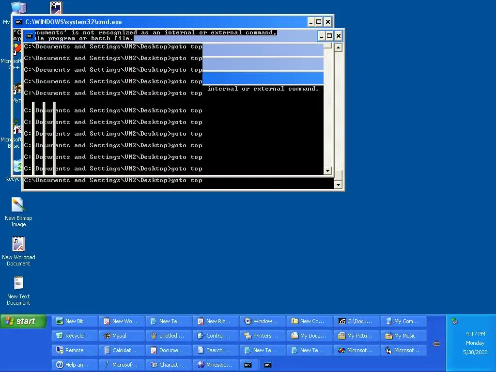Open the New Bitmap Image desktop icon
The height and width of the screenshot is (372, 496).
point(18,212)
